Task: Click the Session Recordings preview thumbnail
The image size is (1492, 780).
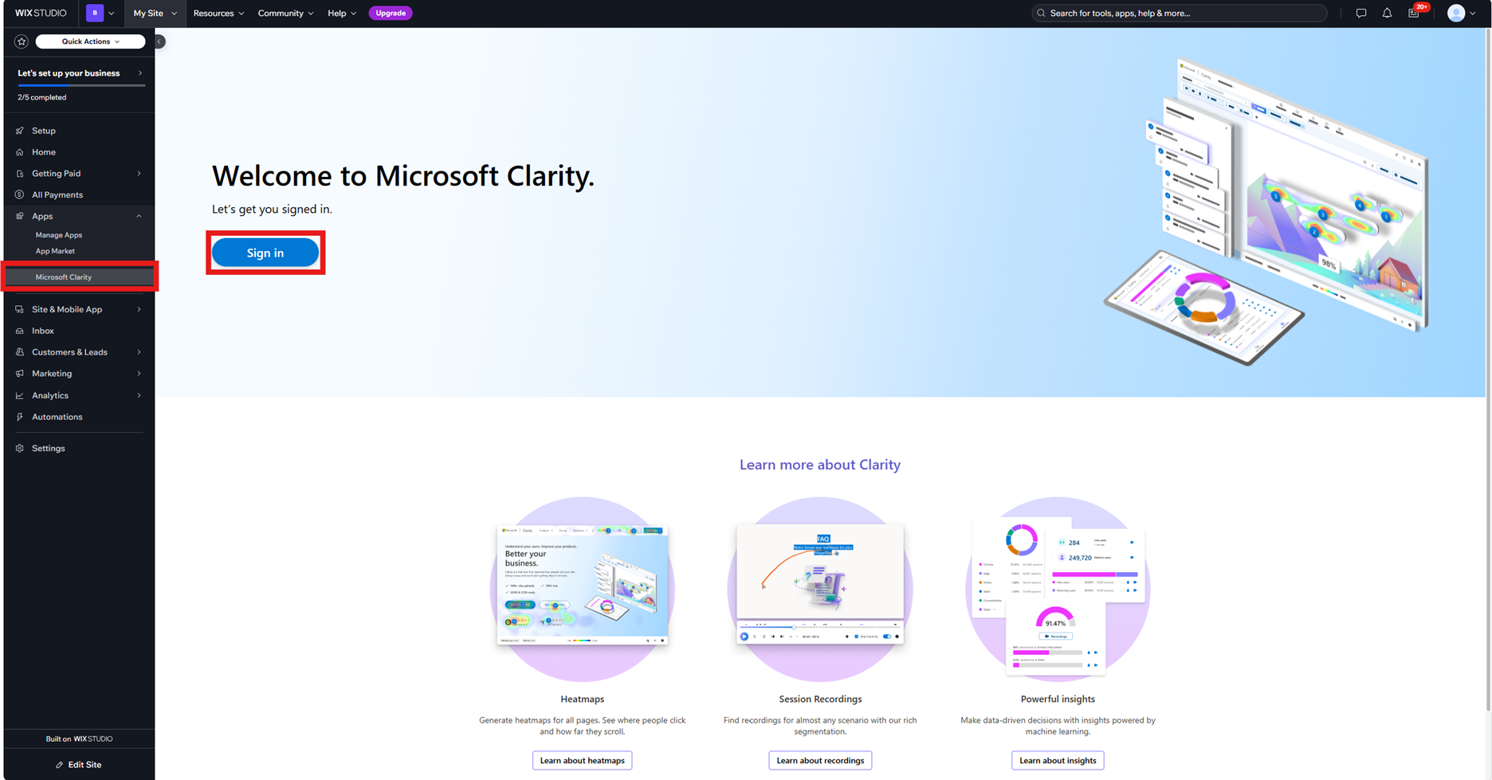Action: pos(820,584)
